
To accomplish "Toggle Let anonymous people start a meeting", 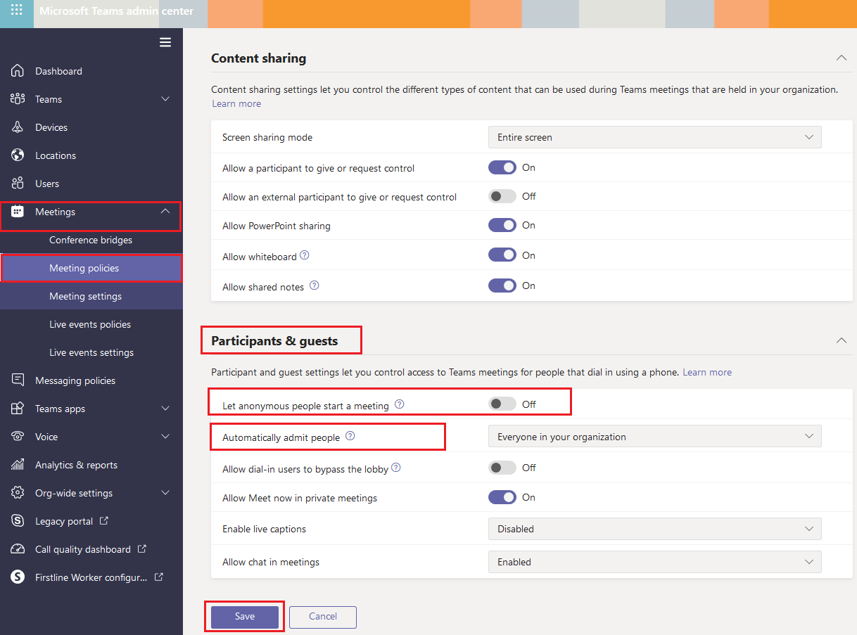I will pyautogui.click(x=502, y=404).
